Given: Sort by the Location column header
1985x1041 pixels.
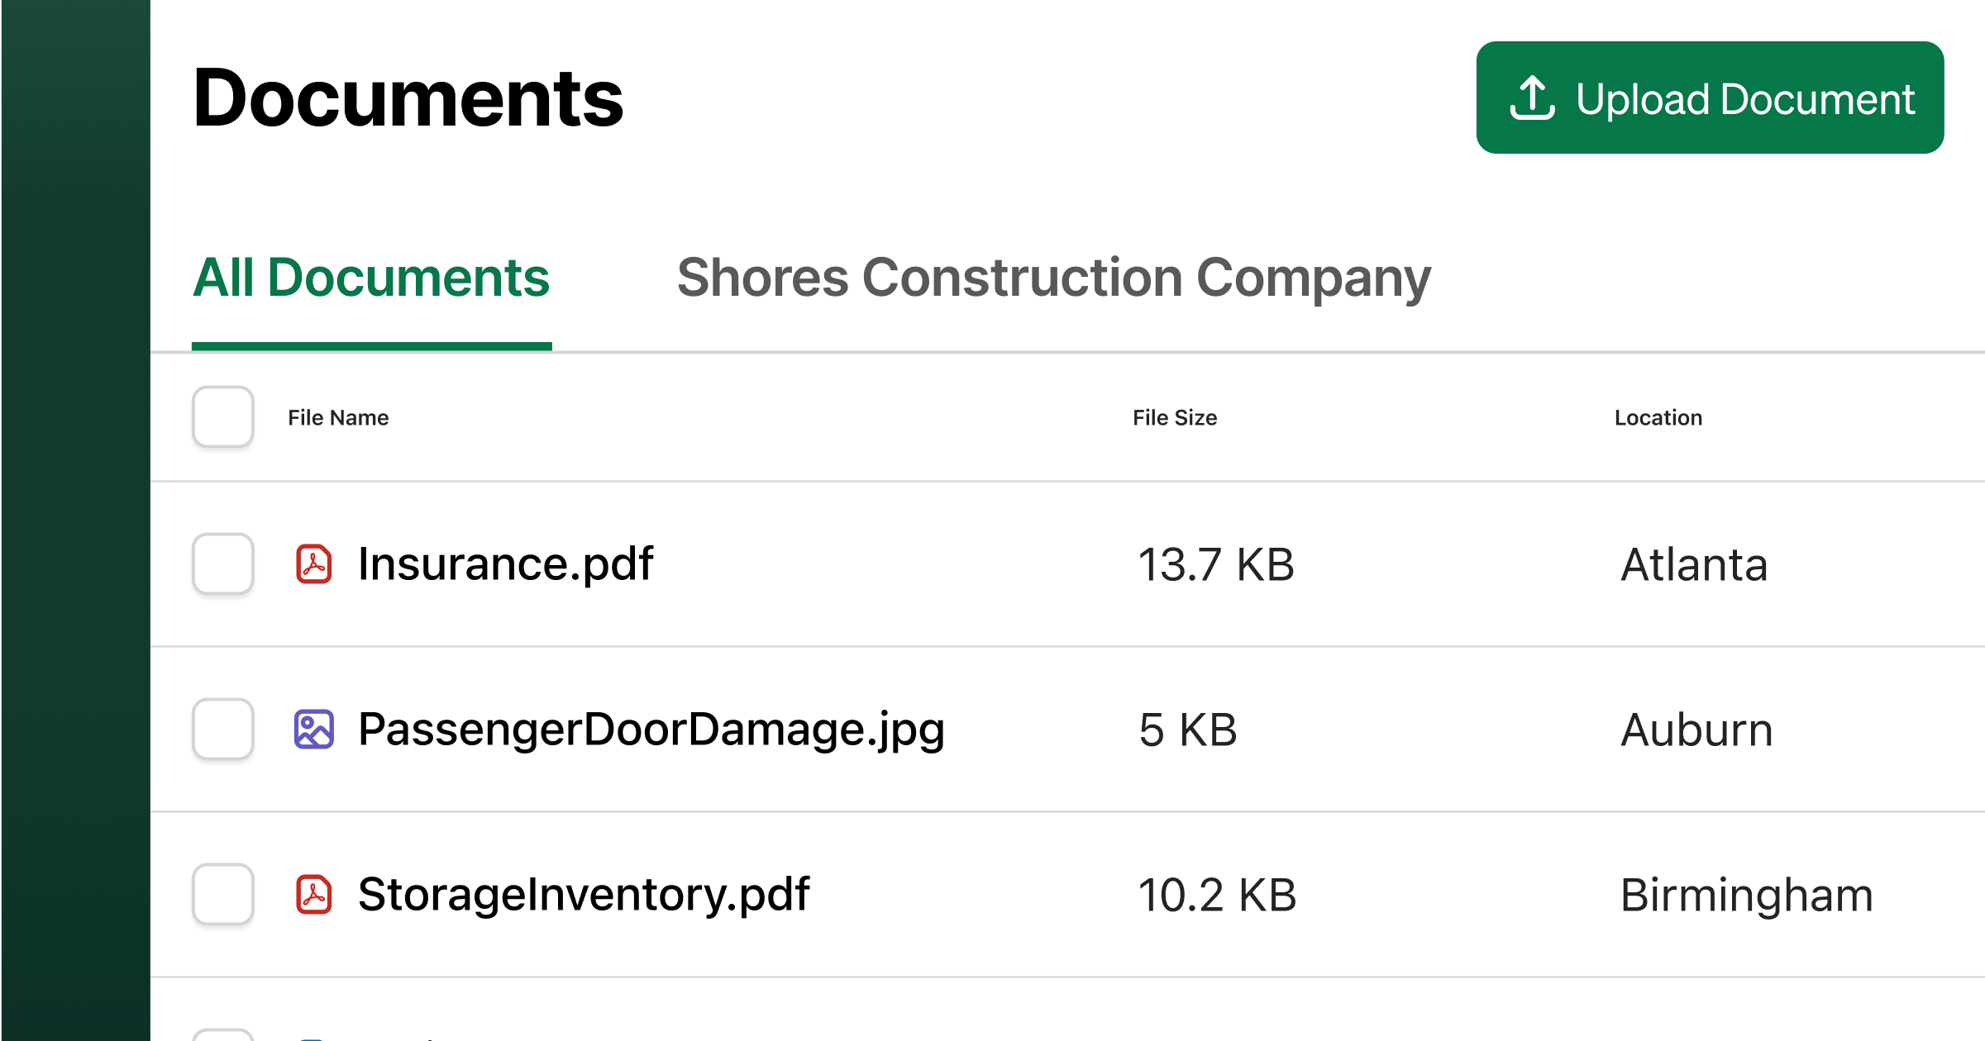Looking at the screenshot, I should click(1658, 418).
